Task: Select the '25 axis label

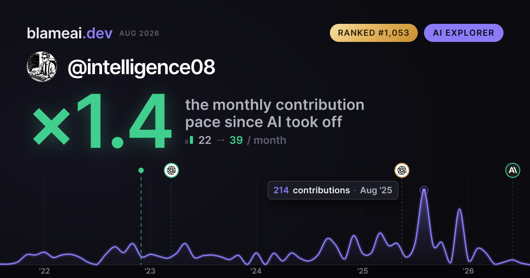Action: pos(362,271)
